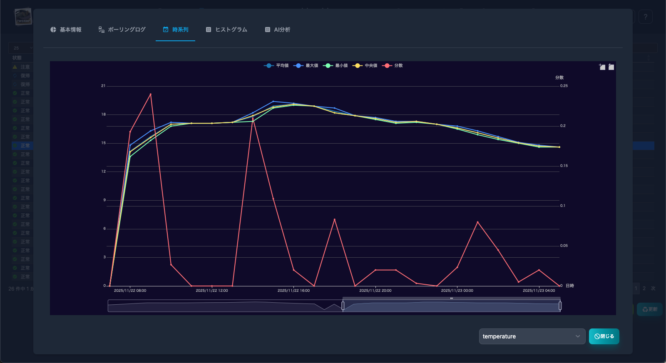Open the temperature item dropdown
Viewport: 666px width, 363px height.
532,336
